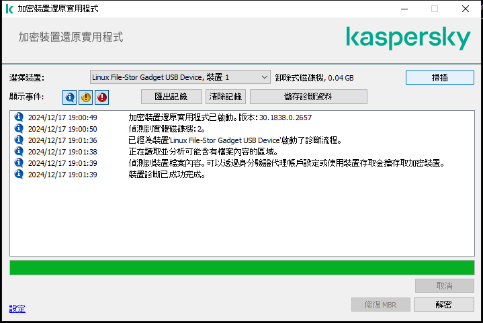Toggle the red error events filter icon

pos(101,97)
